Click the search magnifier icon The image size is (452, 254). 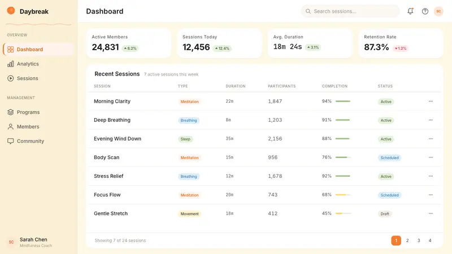coord(308,11)
